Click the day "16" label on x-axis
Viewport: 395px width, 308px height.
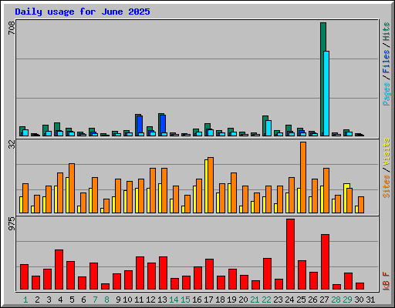pyautogui.click(x=197, y=300)
